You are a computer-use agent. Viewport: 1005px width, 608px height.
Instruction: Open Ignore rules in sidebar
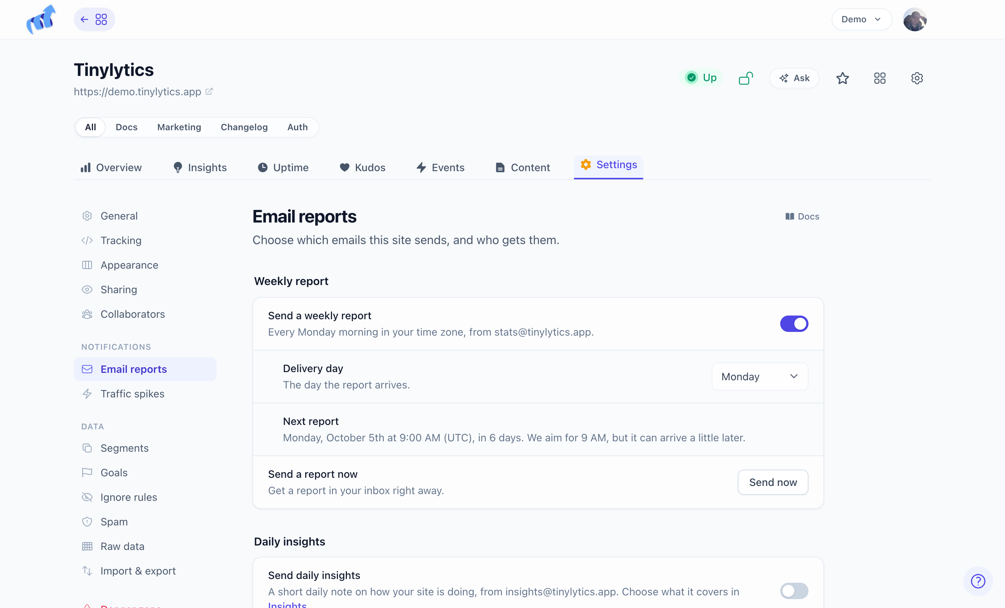point(145,497)
